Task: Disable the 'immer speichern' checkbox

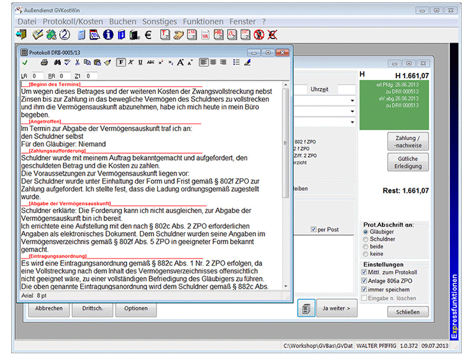Action: coord(364,290)
